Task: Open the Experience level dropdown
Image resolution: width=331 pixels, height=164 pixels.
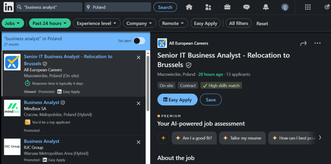Action: (97, 23)
